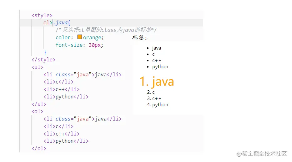Click the opening <ol> tag
The height and width of the screenshot is (162, 292).
pos(38,111)
